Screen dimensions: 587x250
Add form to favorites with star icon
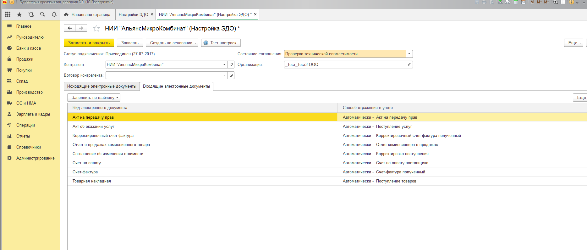tap(96, 29)
